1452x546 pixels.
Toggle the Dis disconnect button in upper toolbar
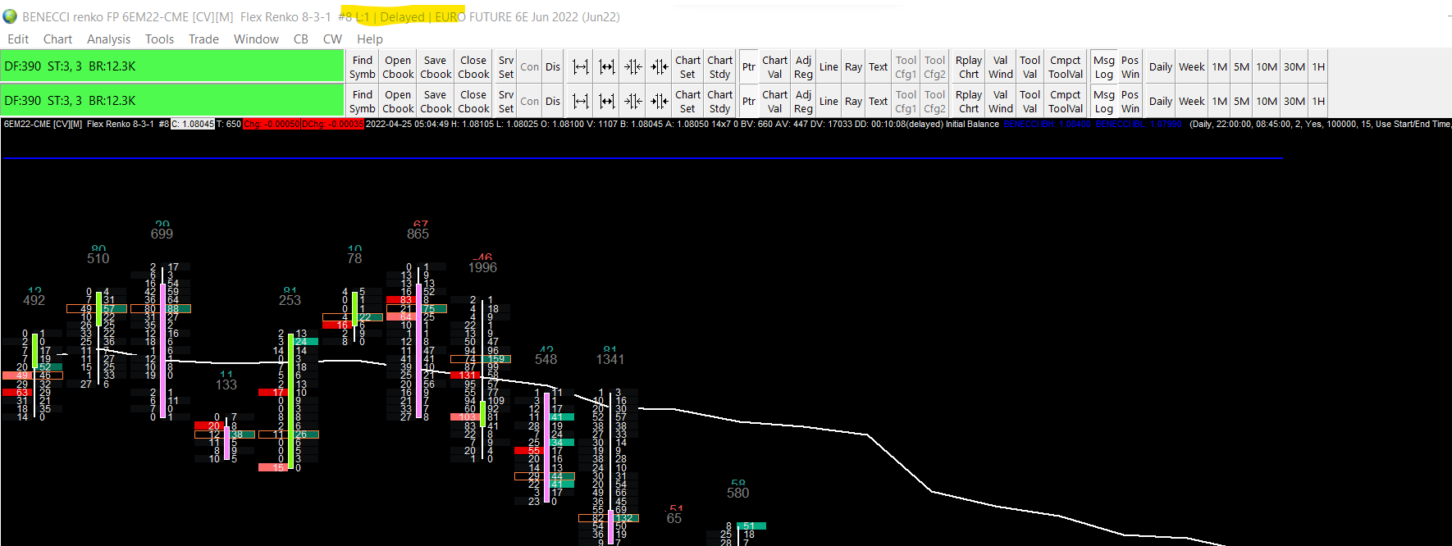click(x=553, y=67)
